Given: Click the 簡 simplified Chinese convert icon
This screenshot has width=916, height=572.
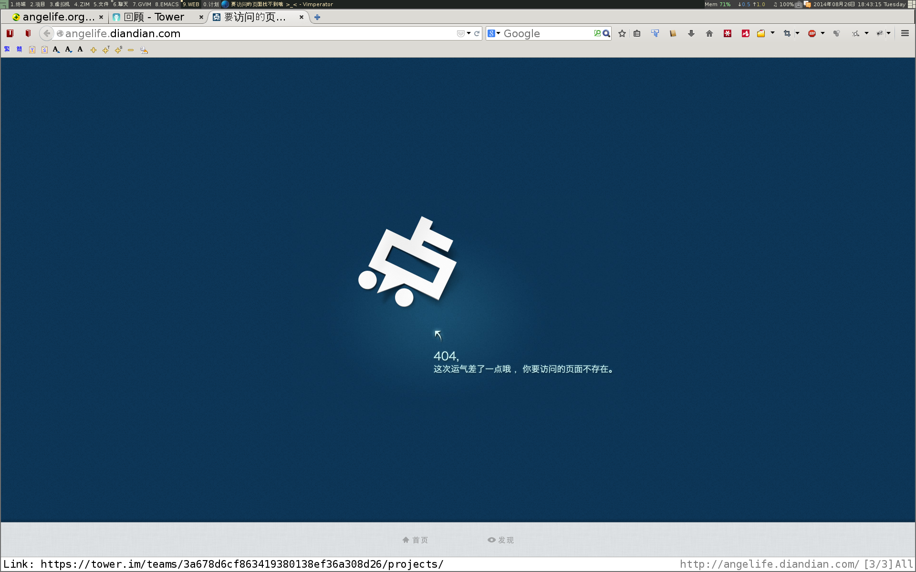Looking at the screenshot, I should coord(20,50).
